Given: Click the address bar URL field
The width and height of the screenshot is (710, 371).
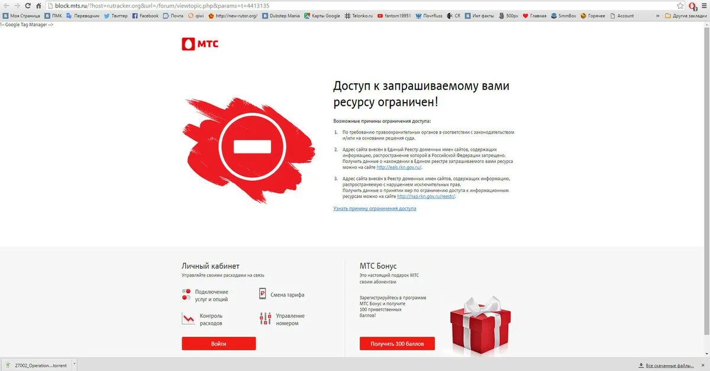Looking at the screenshot, I should pyautogui.click(x=361, y=5).
